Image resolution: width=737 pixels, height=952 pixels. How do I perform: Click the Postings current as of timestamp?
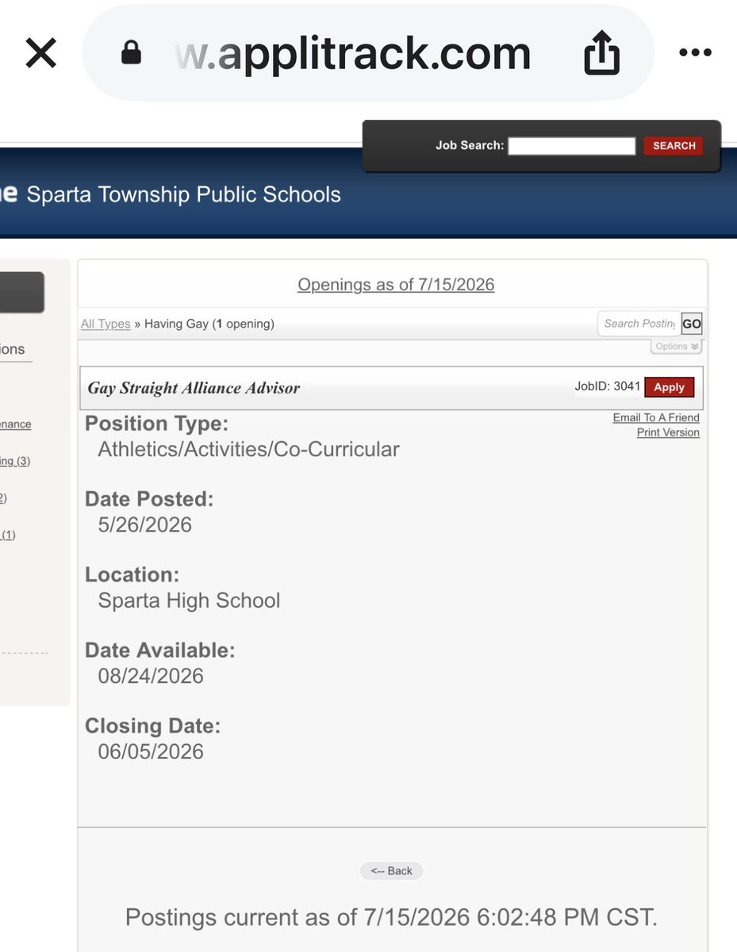coord(392,918)
